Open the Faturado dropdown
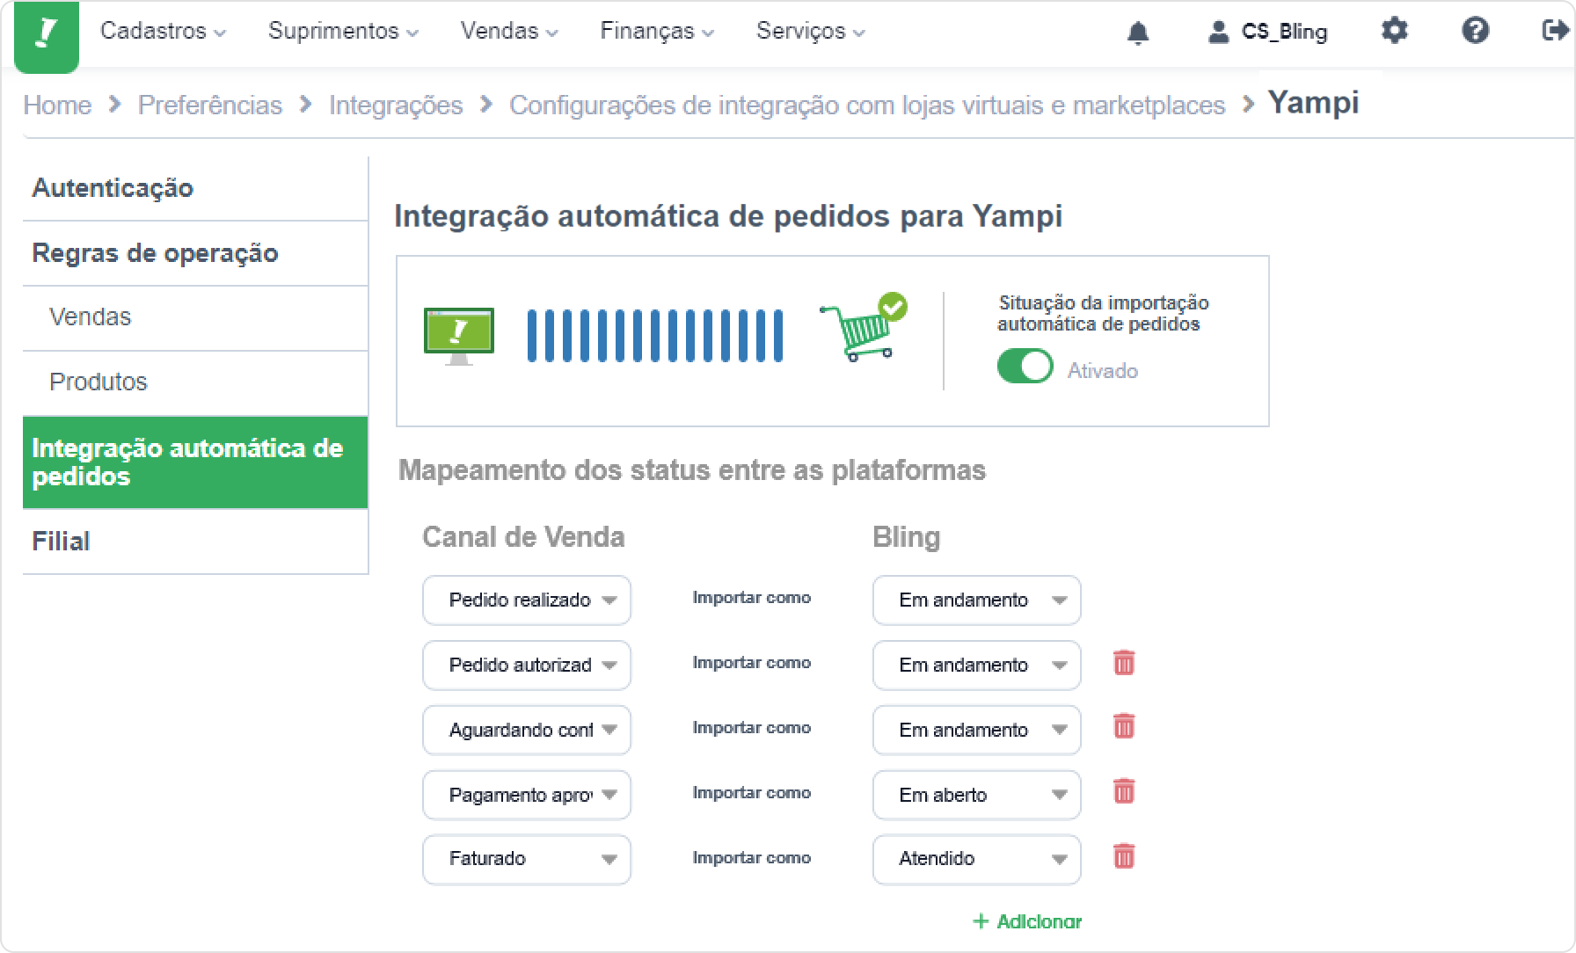Screen dimensions: 1576x953 pyautogui.click(x=527, y=859)
